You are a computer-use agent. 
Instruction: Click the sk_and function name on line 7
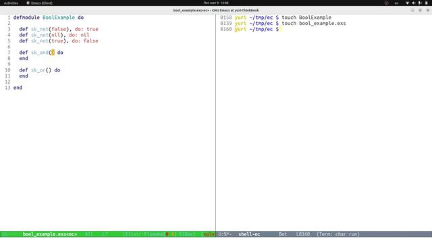click(40, 53)
